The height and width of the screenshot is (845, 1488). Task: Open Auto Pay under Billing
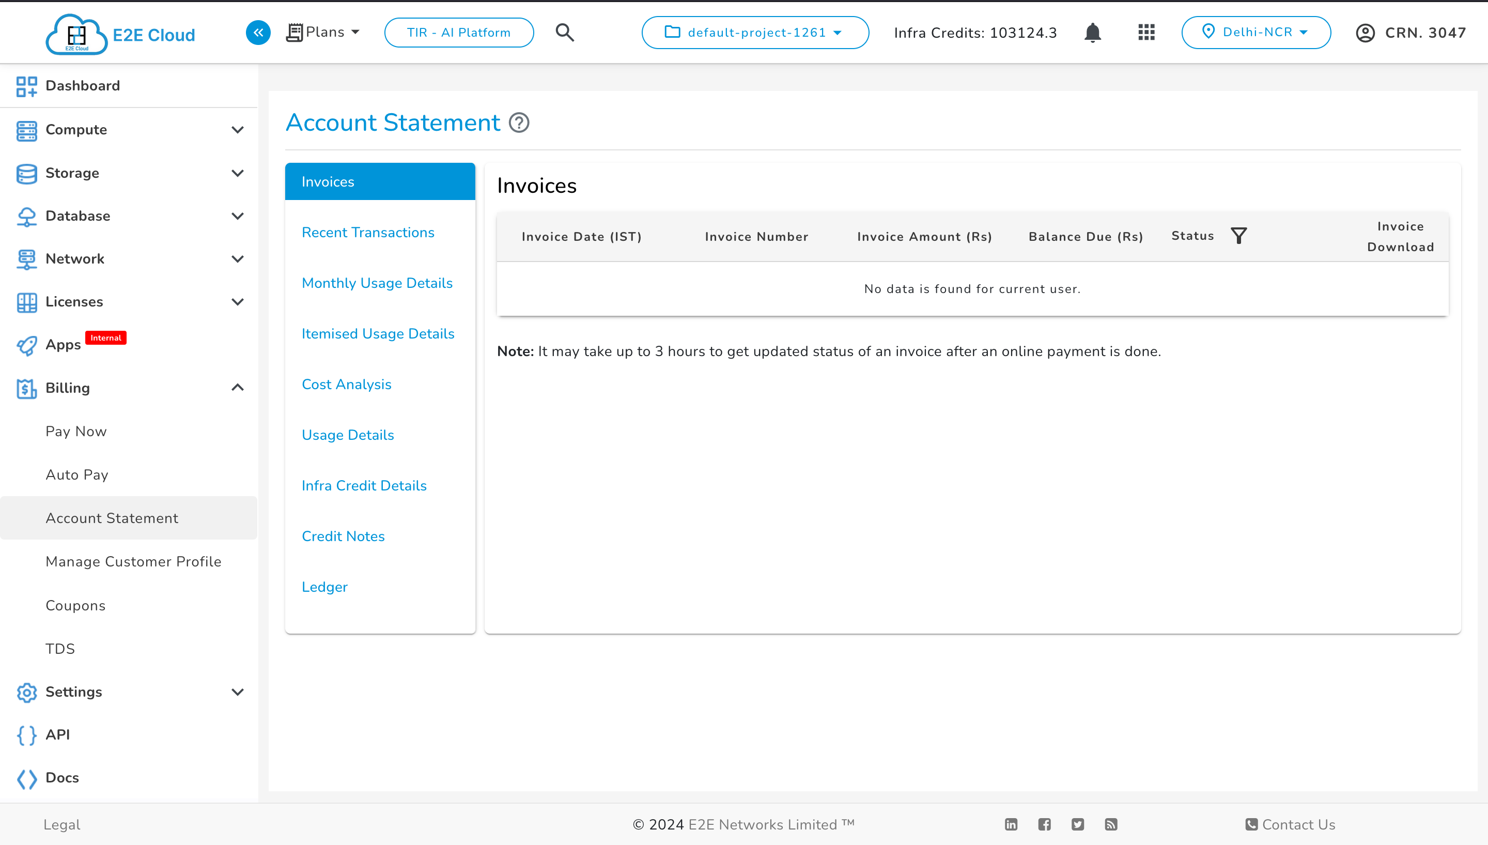point(77,475)
